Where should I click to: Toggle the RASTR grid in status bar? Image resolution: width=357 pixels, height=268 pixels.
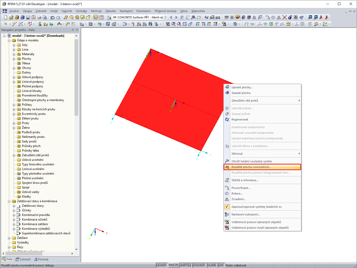pyautogui.click(x=173, y=265)
